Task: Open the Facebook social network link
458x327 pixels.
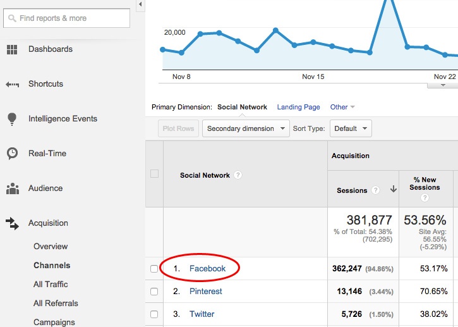Action: (207, 269)
